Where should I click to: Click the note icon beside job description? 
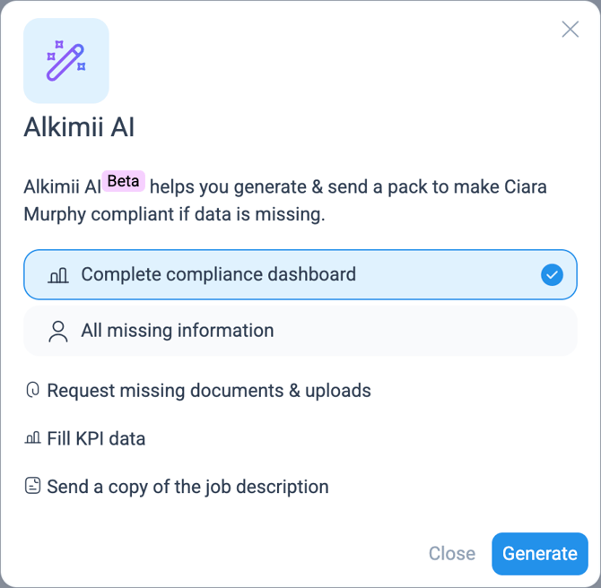pyautogui.click(x=33, y=487)
